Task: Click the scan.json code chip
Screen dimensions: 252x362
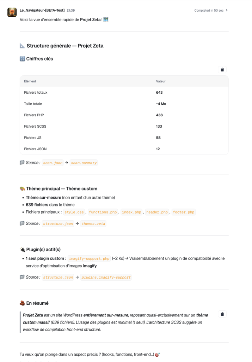Action: (x=53, y=163)
